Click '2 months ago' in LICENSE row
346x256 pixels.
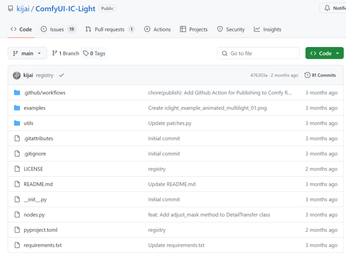321,169
